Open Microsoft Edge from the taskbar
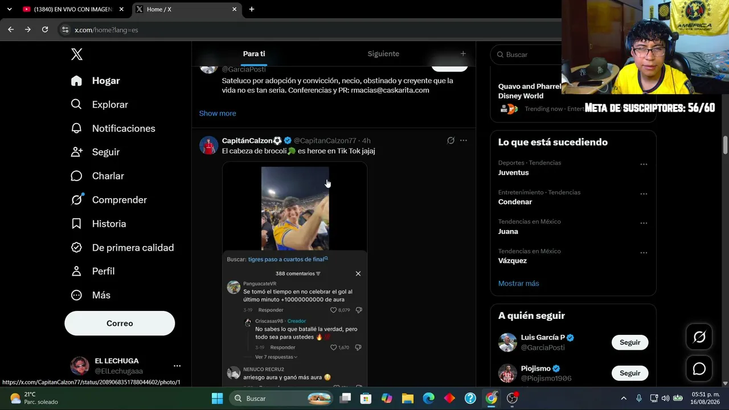Screen dimensions: 729x410 pos(428,399)
